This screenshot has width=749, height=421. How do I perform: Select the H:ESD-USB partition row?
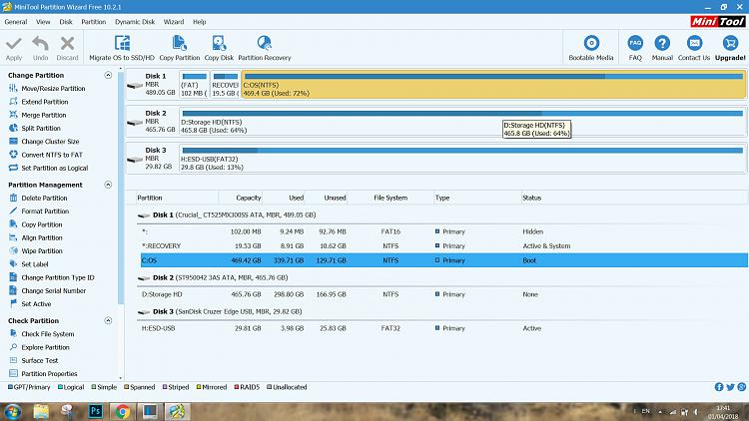(x=442, y=328)
